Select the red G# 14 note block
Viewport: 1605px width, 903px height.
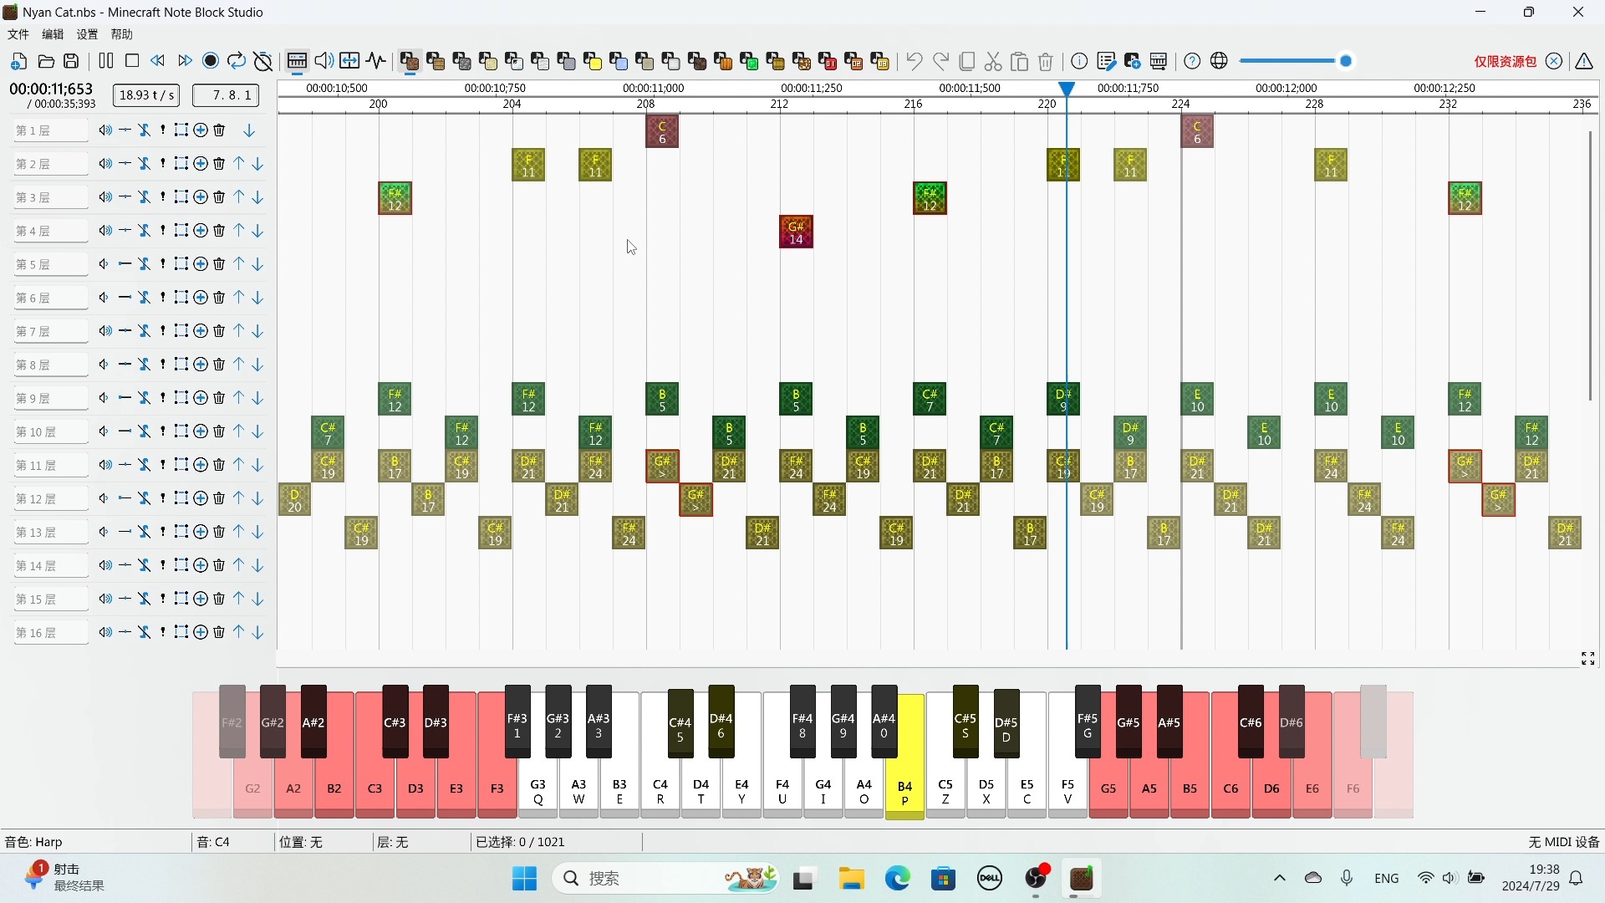click(x=796, y=232)
